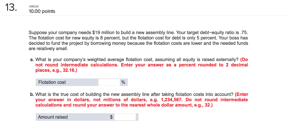Click the red dollar-format instructions for part b
Image resolution: width=290 pixels, height=130 pixels.
(x=141, y=100)
